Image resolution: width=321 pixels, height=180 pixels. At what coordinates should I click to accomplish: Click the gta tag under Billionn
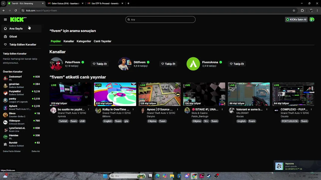click(x=126, y=121)
